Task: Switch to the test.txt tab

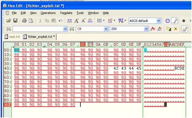Action: [12, 37]
